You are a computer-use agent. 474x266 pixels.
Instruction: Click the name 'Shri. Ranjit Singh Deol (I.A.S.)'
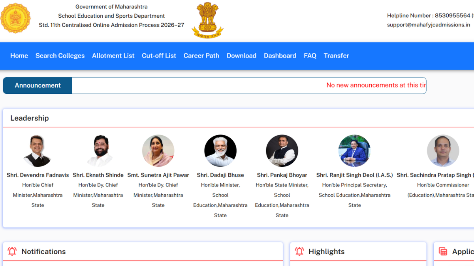point(355,175)
